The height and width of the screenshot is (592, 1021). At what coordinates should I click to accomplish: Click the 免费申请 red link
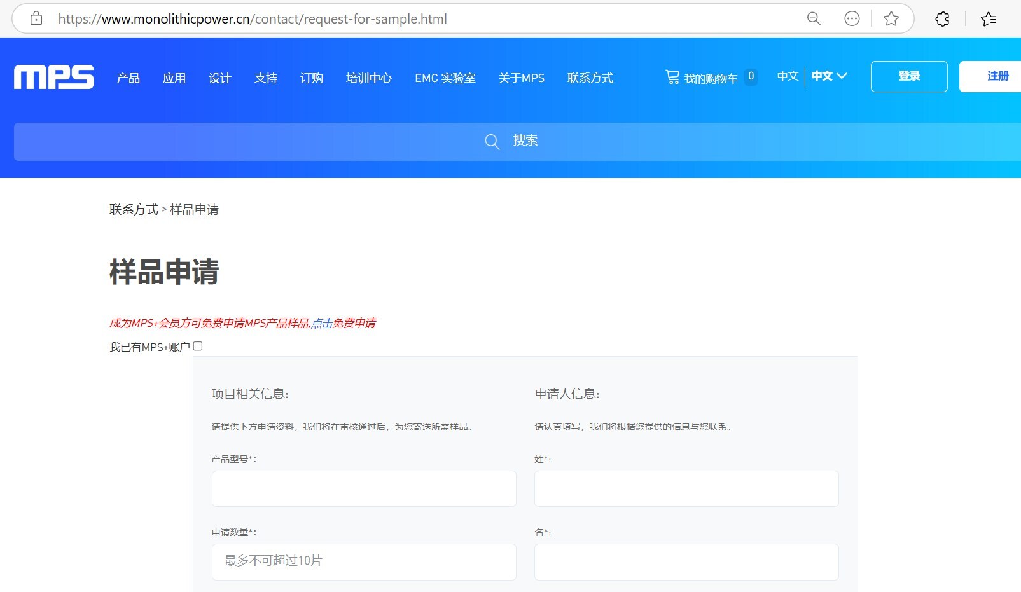354,323
